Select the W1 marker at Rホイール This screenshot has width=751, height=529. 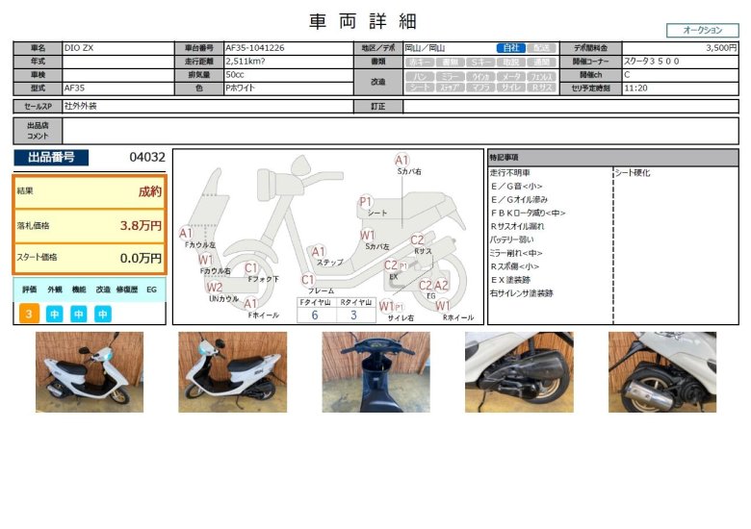coord(443,306)
